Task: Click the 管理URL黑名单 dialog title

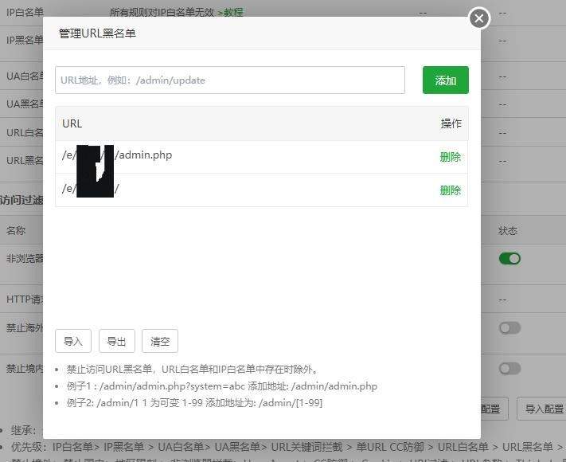Action: 103,33
